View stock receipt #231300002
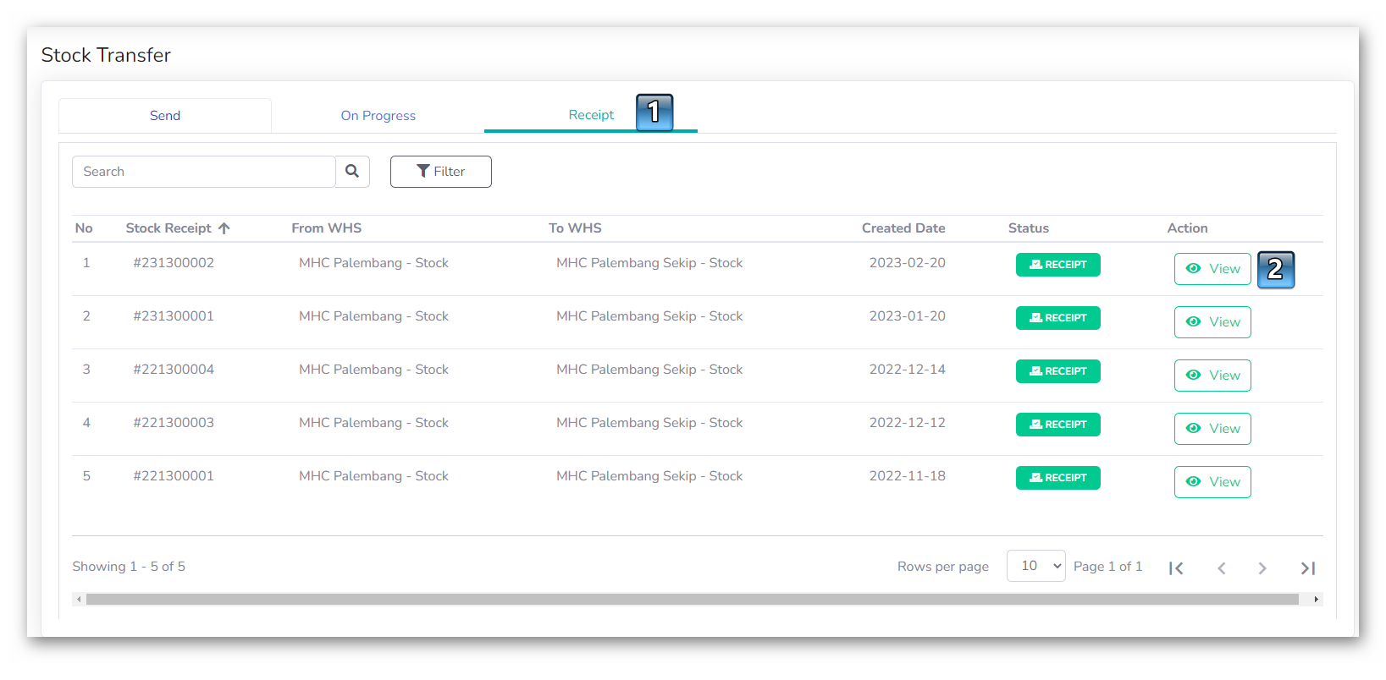1386x680 pixels. [x=1212, y=269]
